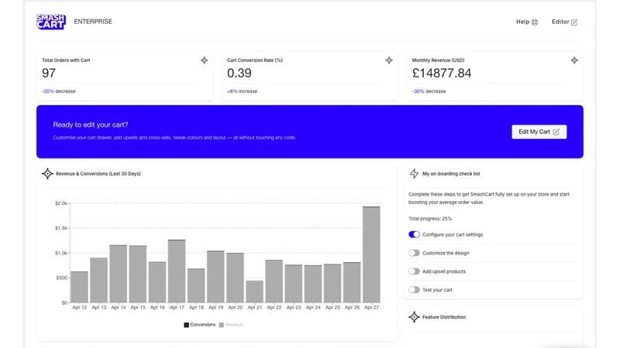Click the Apr 21 revenue bar

pyautogui.click(x=255, y=292)
